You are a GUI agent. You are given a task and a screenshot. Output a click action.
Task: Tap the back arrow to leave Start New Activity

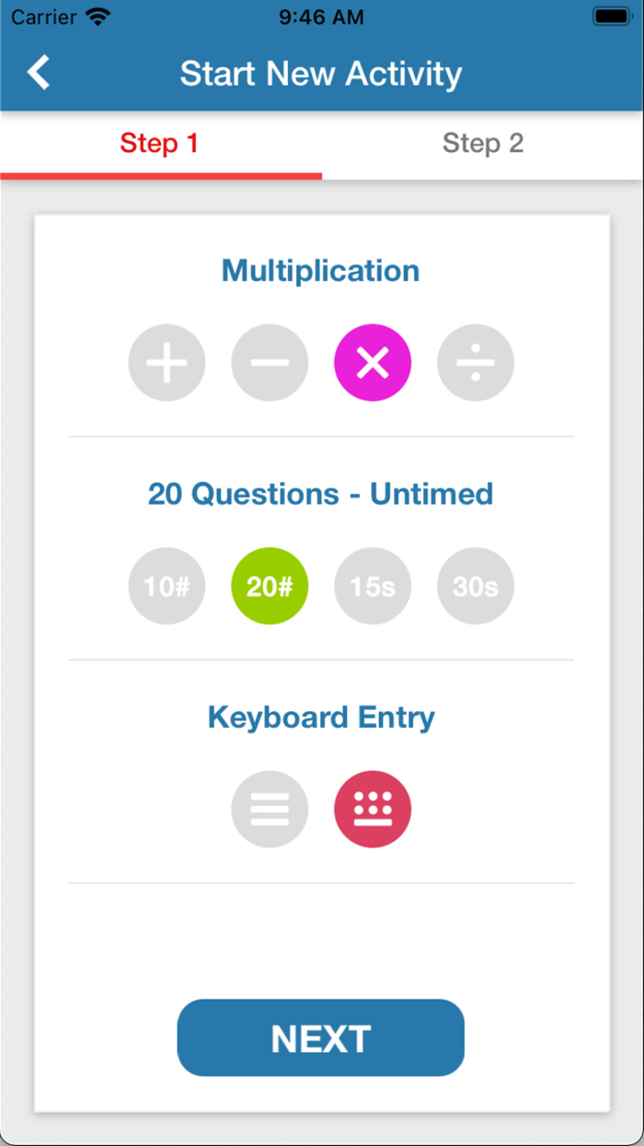click(x=39, y=72)
